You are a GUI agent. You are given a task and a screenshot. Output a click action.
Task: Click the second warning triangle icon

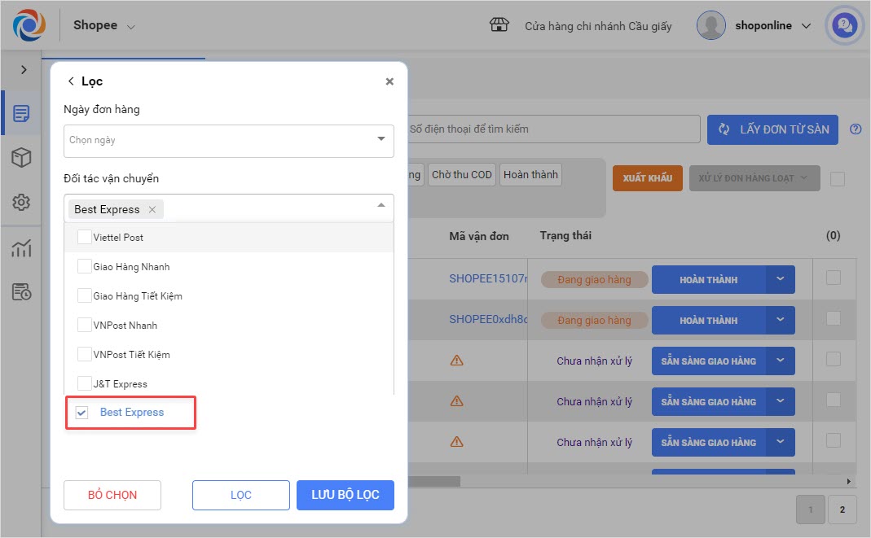(456, 401)
